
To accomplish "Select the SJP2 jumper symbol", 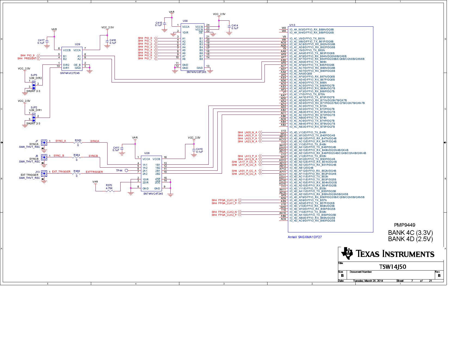I will [34, 117].
